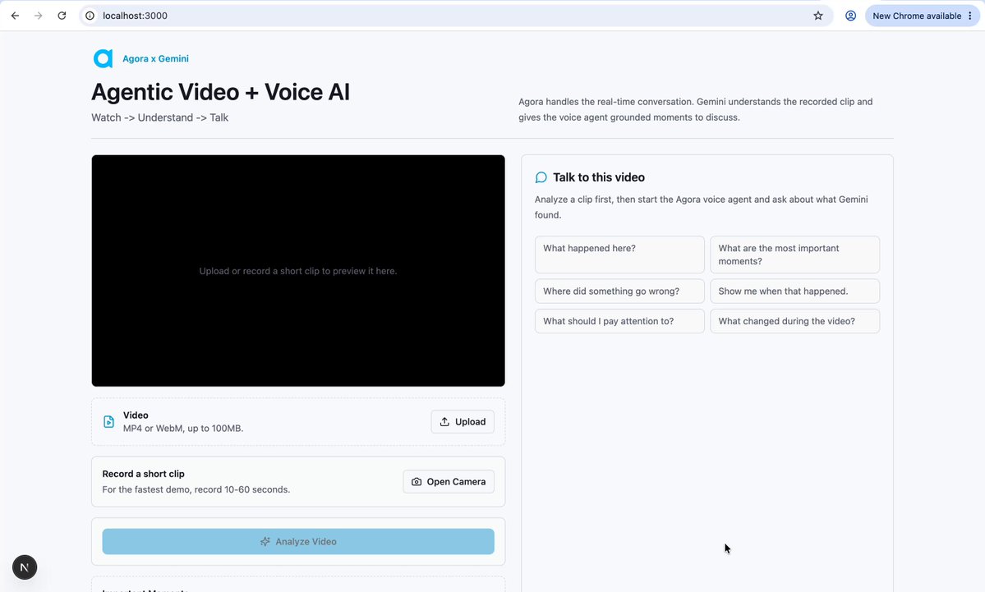Open Camera to record a clip
Screen dimensions: 985x592
click(x=449, y=481)
